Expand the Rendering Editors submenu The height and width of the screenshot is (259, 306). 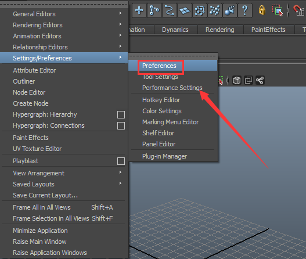[x=64, y=25]
